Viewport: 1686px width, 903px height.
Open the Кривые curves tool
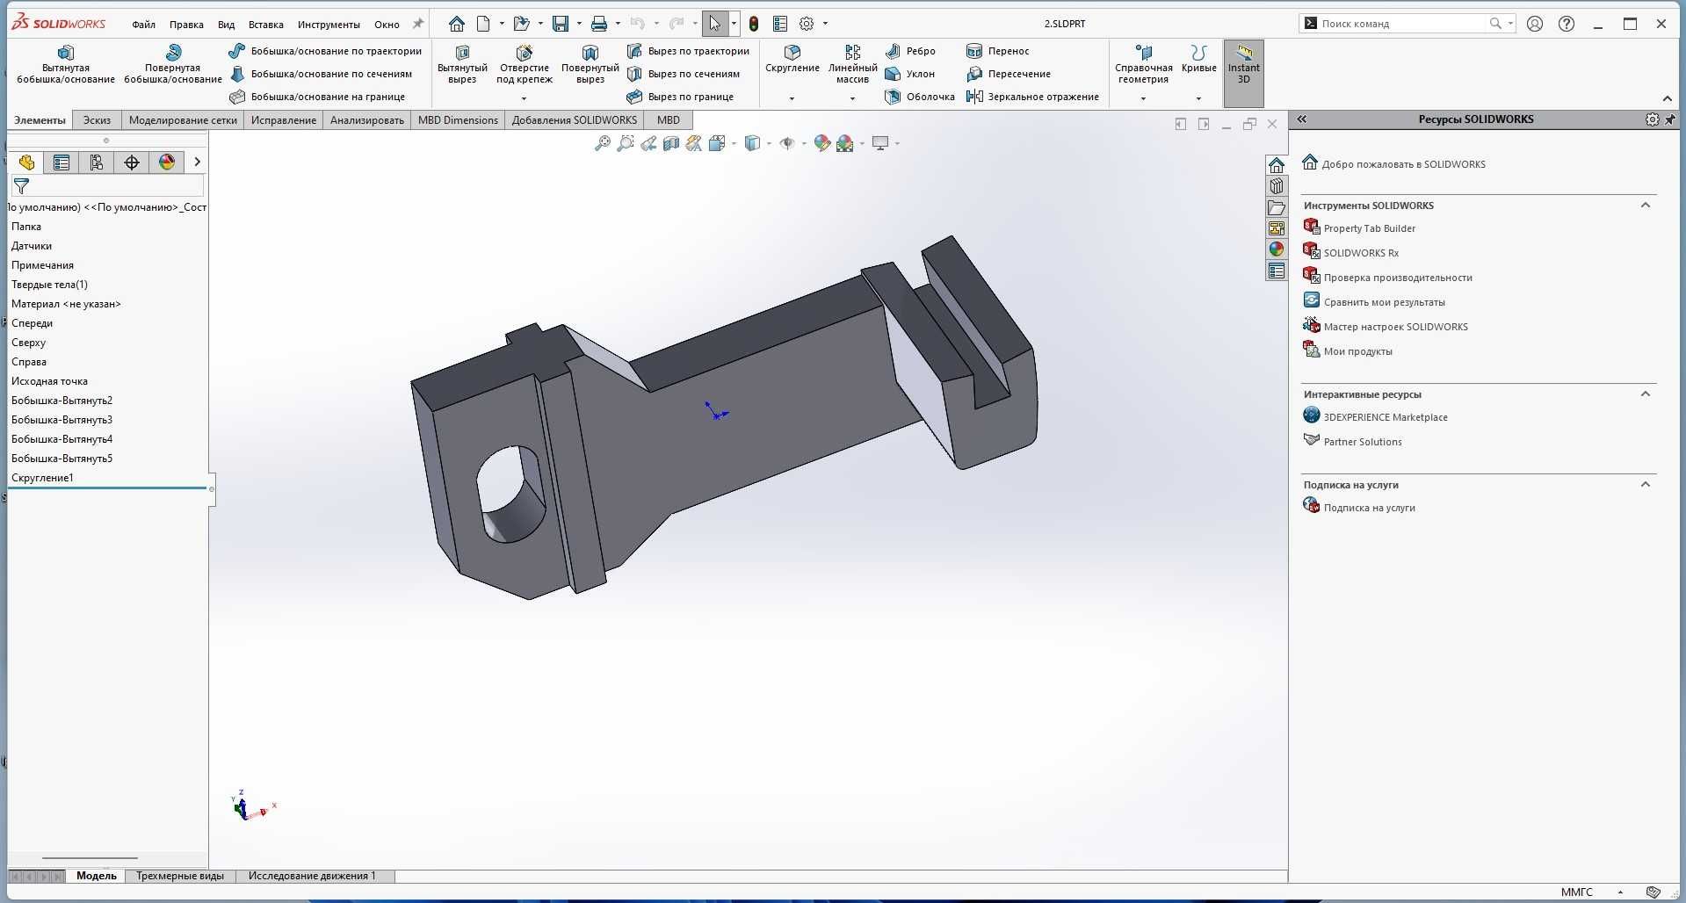coord(1198,59)
